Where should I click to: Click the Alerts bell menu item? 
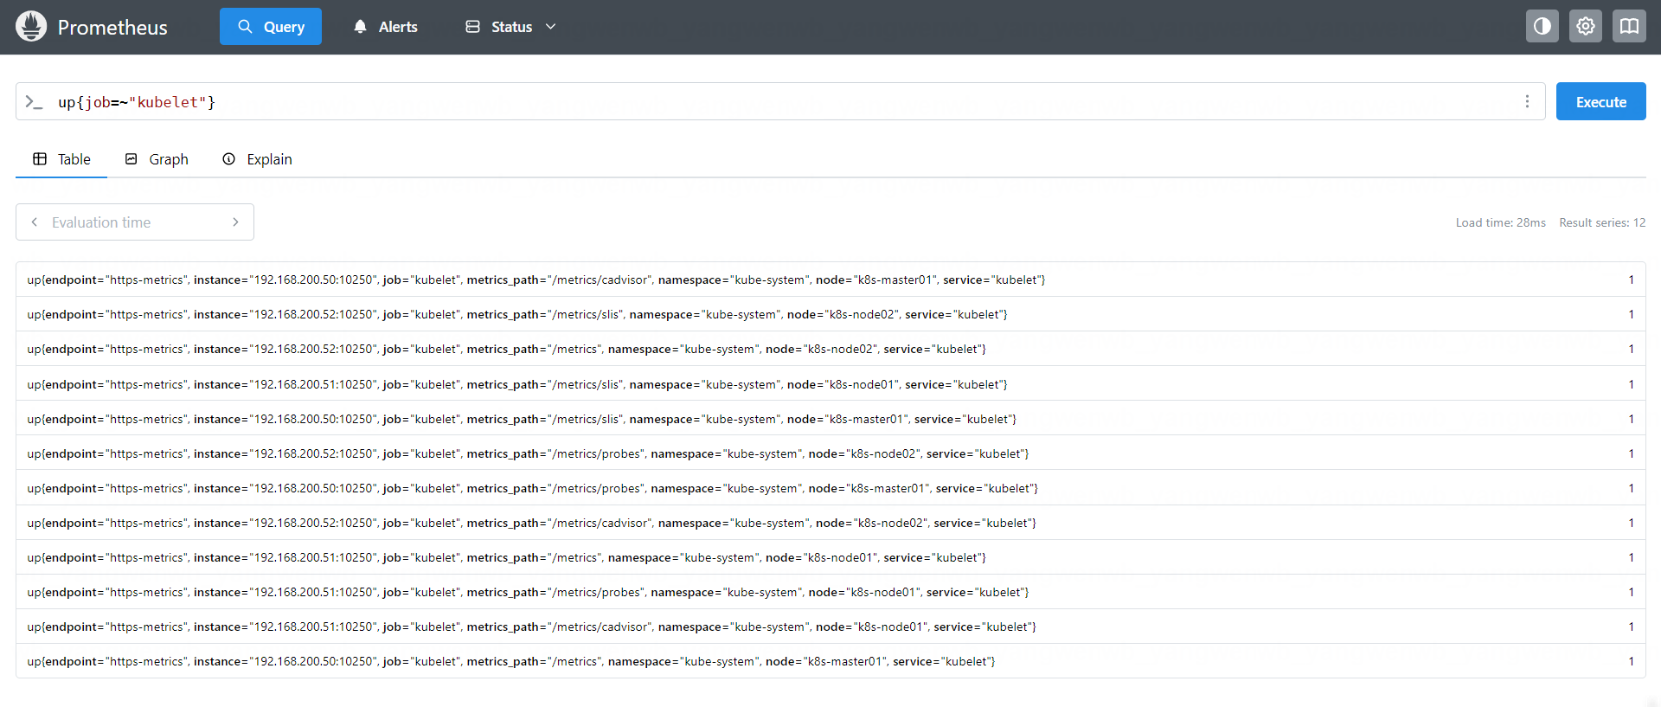[x=385, y=27]
